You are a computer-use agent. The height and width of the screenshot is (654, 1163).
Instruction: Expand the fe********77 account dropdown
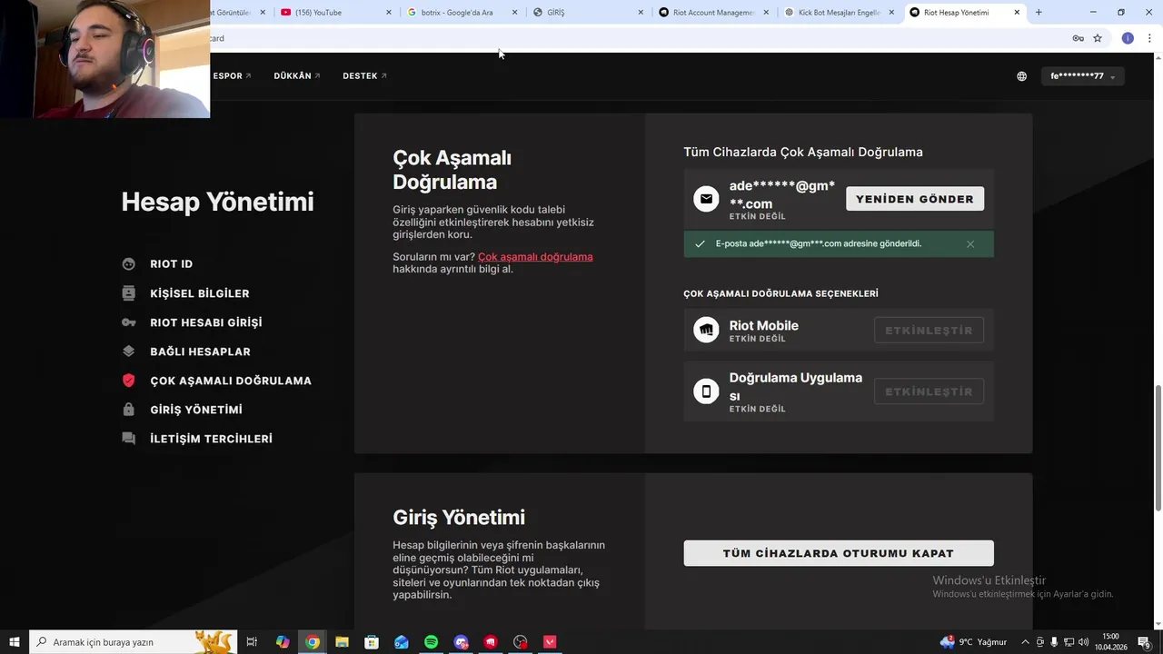pyautogui.click(x=1083, y=76)
